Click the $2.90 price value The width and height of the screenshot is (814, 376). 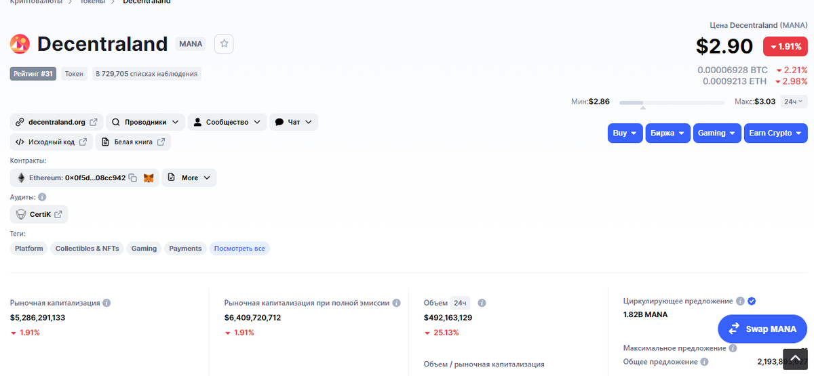click(x=724, y=46)
